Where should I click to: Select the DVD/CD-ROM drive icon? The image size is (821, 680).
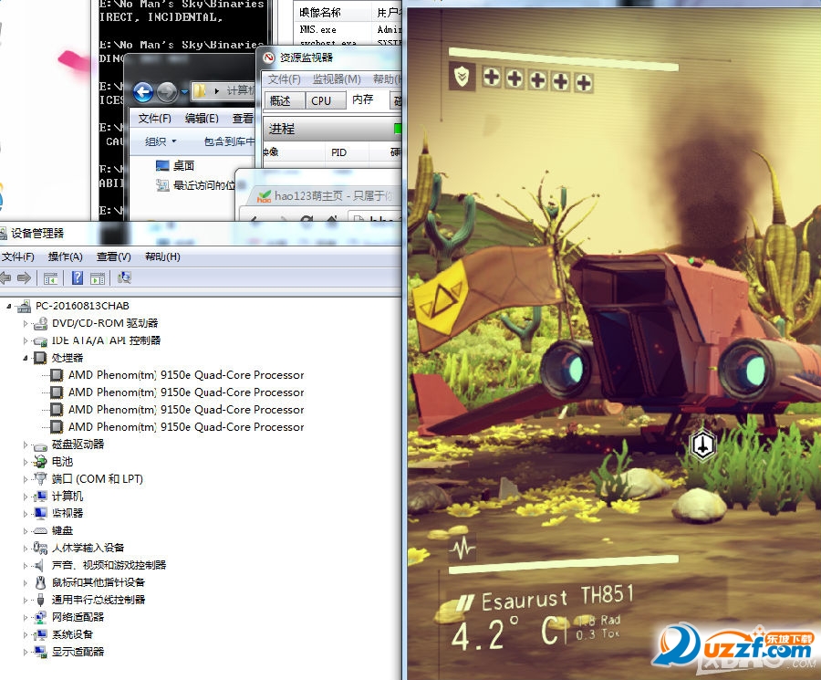40,323
